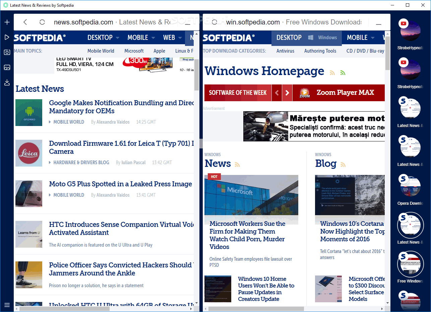
Task: Open the HTC Learns from U thumbnail
Action: [29, 234]
